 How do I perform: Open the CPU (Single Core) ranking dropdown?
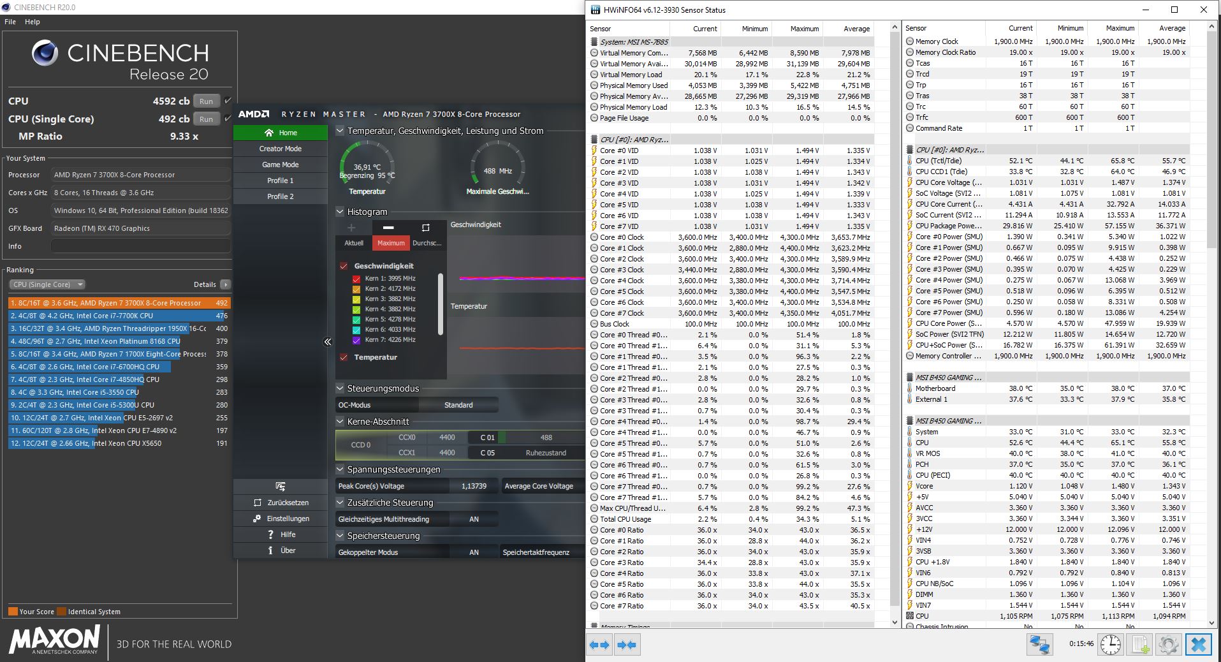(47, 284)
